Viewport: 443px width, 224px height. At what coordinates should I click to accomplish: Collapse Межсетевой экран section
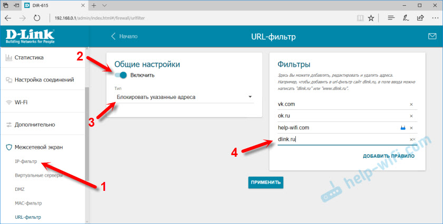click(x=43, y=147)
